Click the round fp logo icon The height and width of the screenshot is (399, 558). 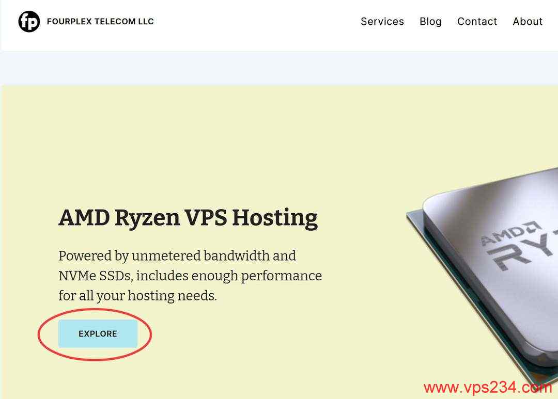[29, 21]
